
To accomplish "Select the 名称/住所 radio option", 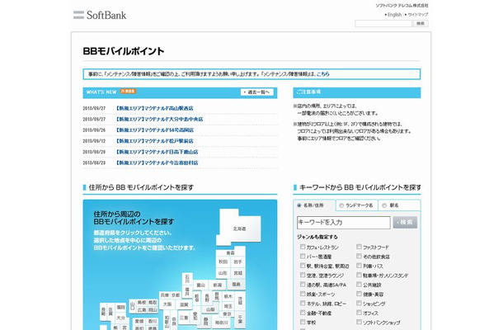I will pos(299,205).
